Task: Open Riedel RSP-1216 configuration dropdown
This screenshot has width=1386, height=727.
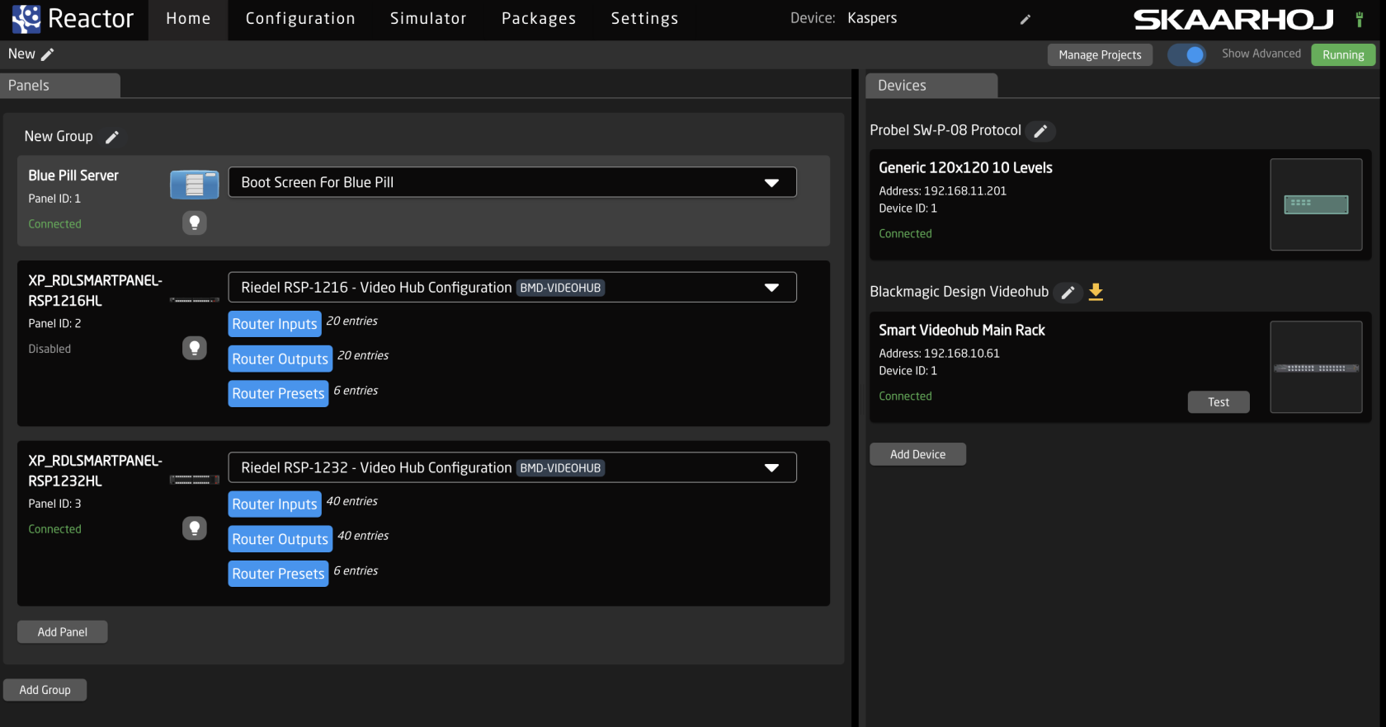Action: 512,287
